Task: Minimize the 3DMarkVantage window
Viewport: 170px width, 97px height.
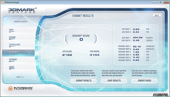Action: [x=155, y=2]
